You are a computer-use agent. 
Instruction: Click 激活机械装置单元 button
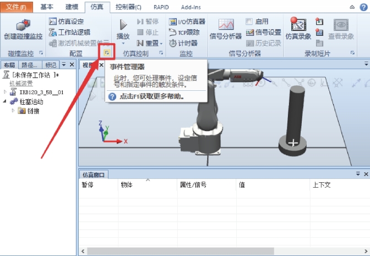(79, 43)
